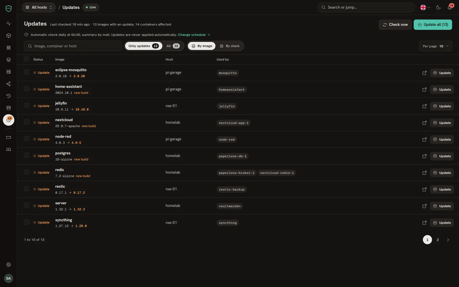Open the updates sidebar icon with badge 13

pyautogui.click(x=9, y=120)
